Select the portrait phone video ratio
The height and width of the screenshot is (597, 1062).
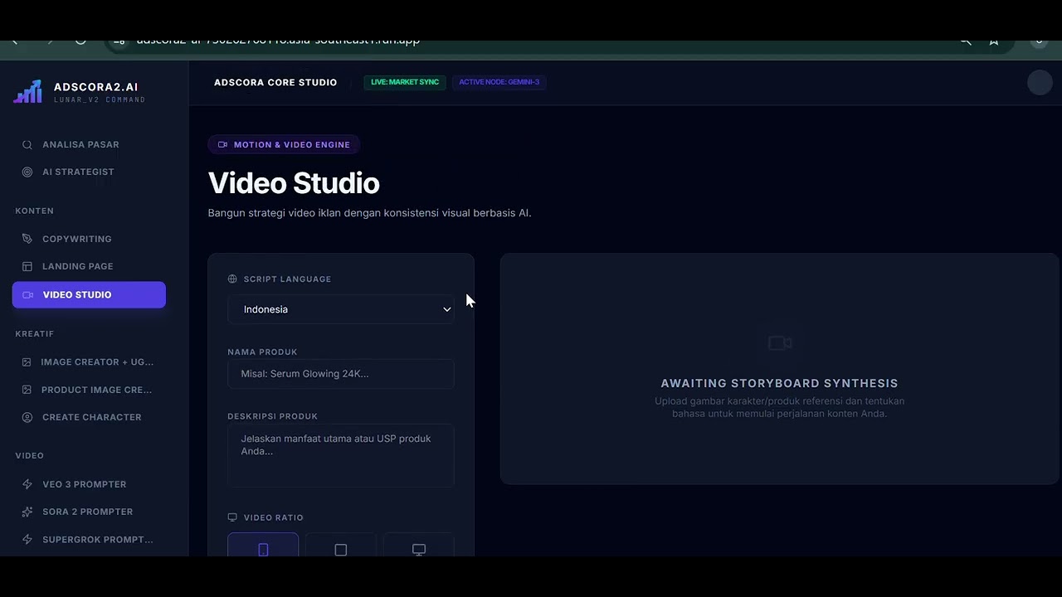pos(263,546)
